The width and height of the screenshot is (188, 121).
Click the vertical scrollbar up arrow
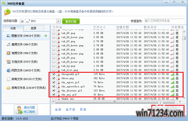(184, 32)
